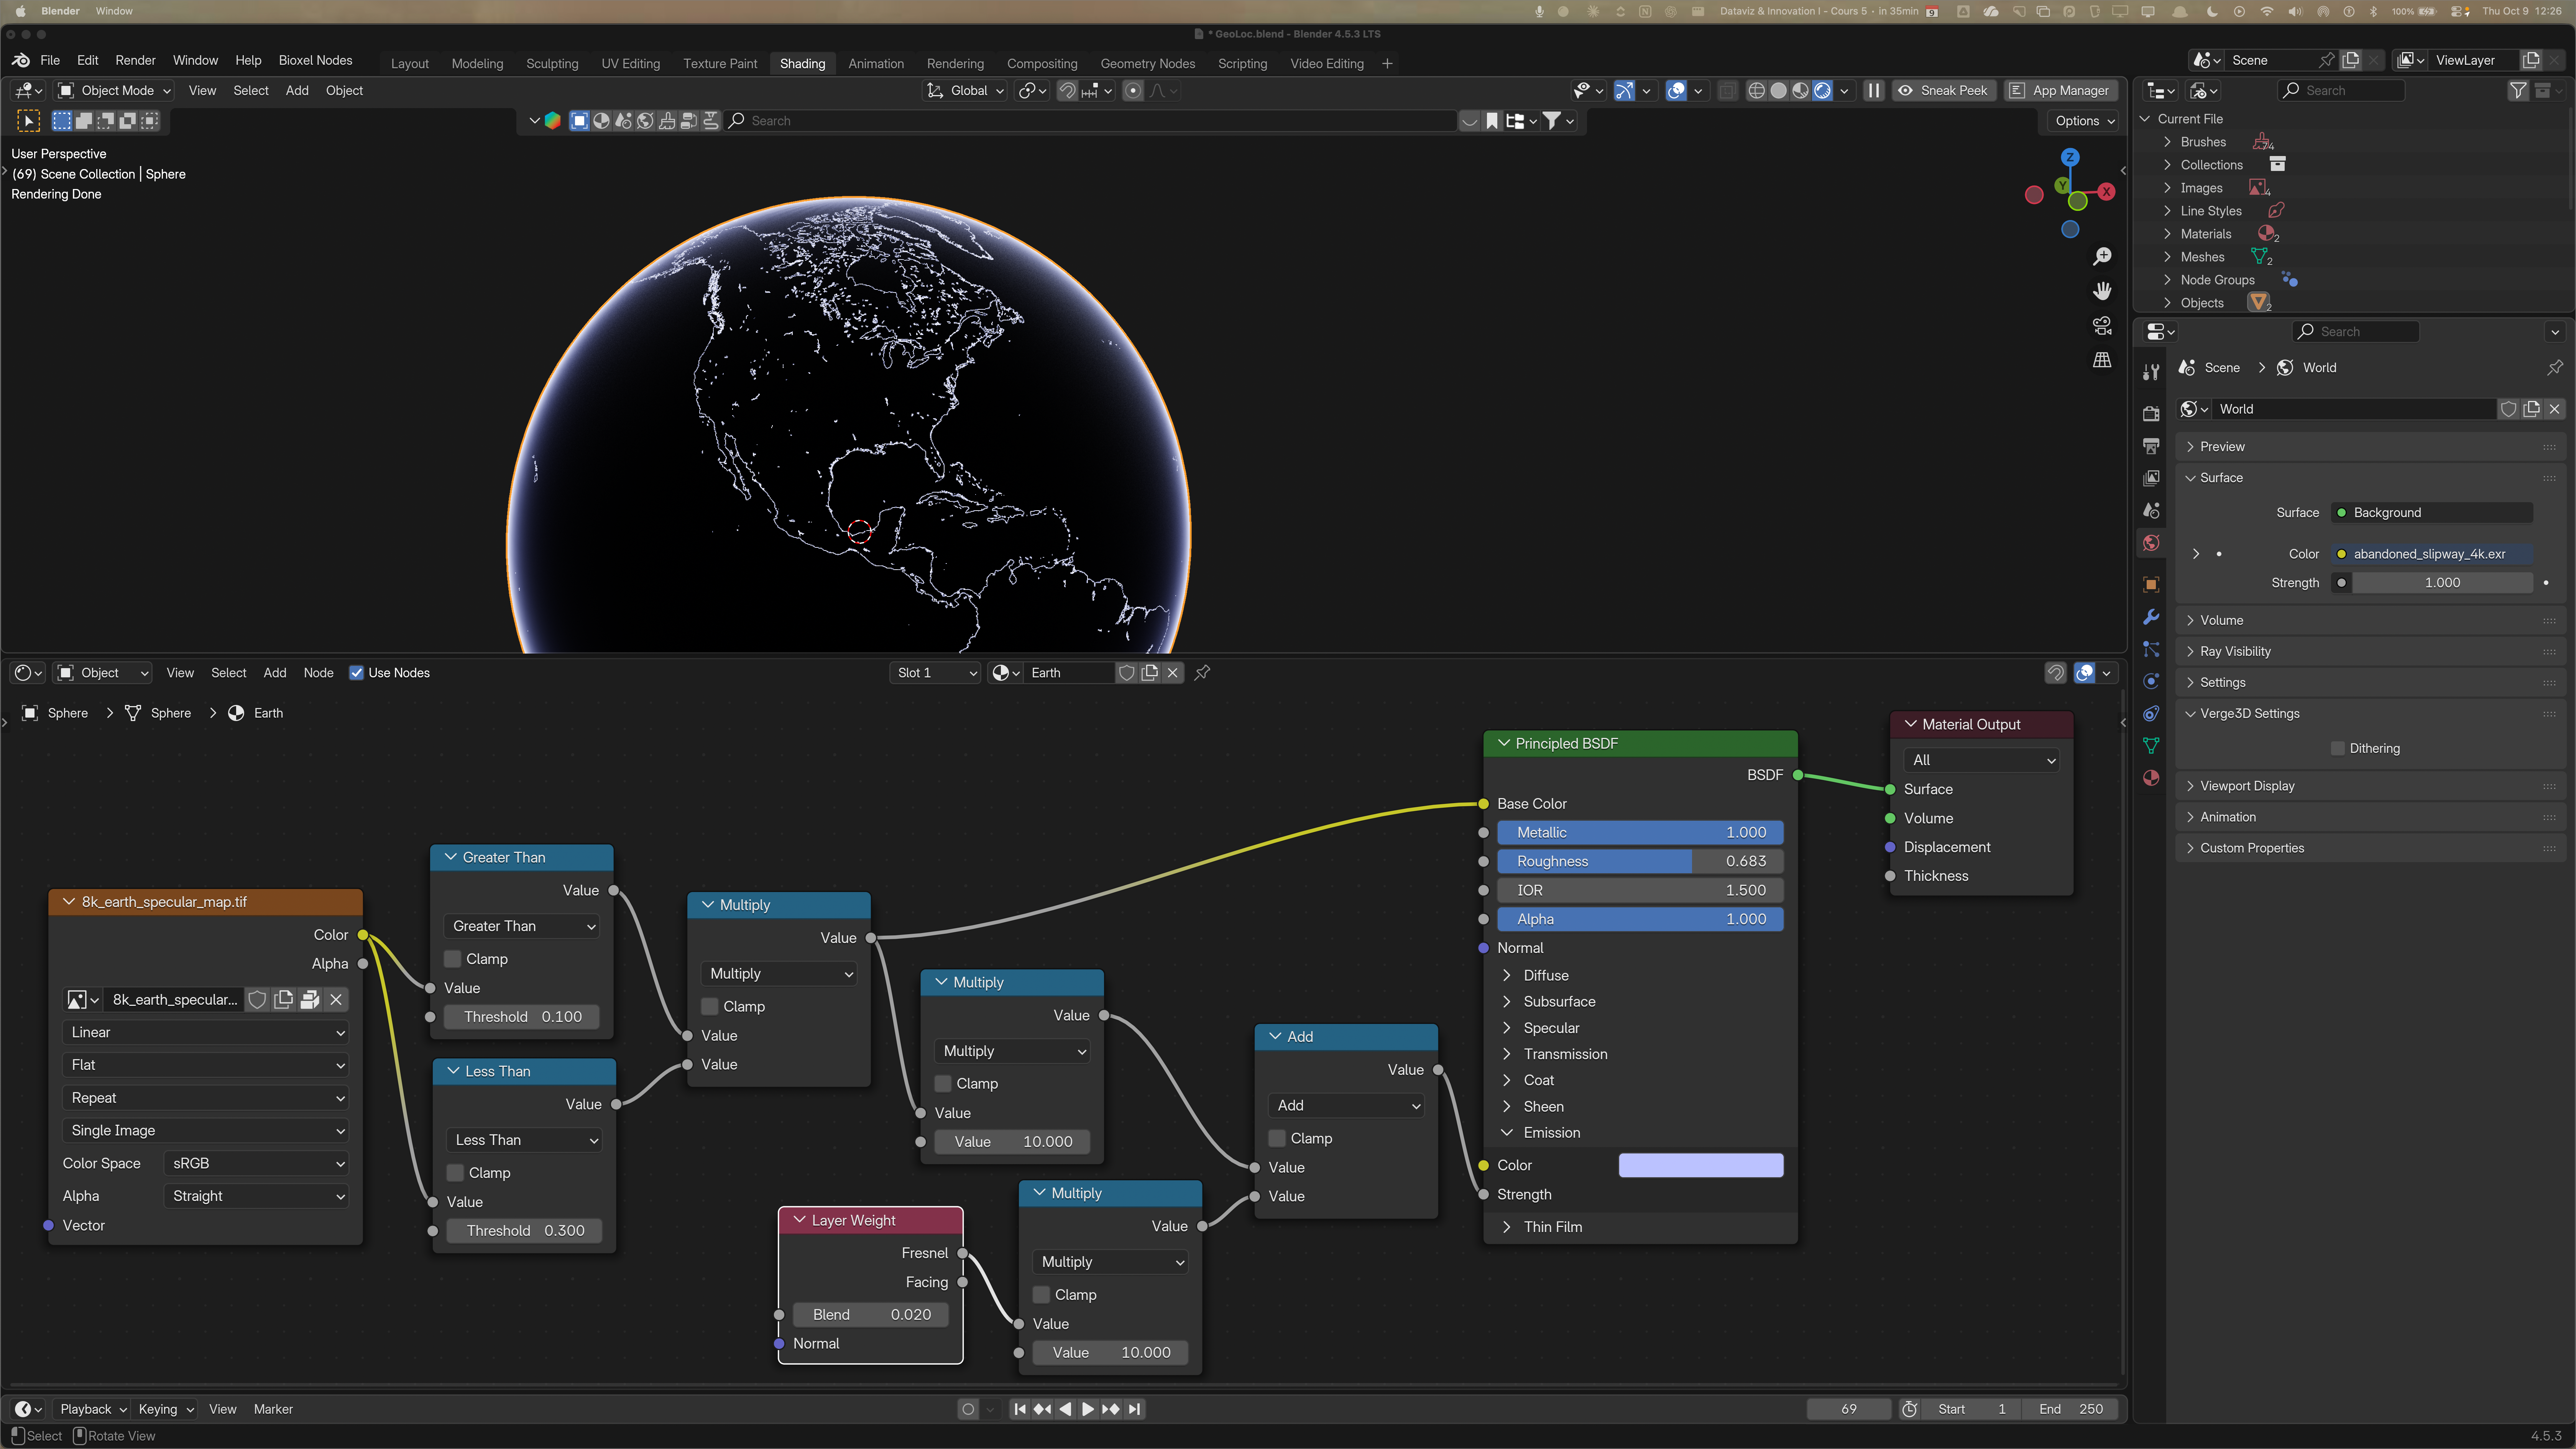Click the pan hand gizmo in viewport
Viewport: 2576px width, 1449px height.
[2102, 291]
